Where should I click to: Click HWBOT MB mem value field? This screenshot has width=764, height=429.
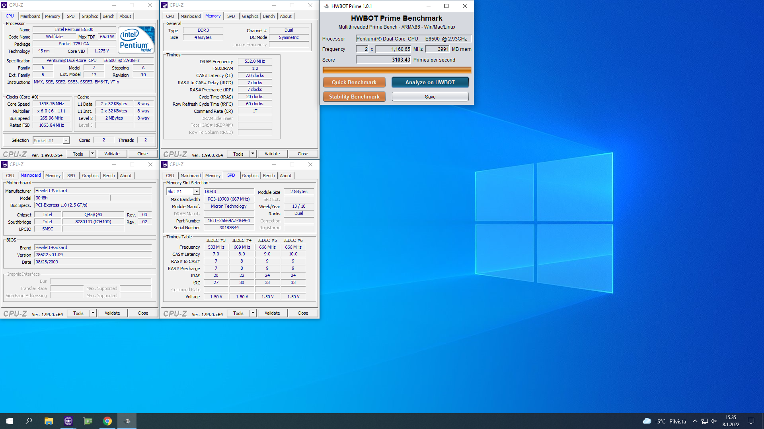pyautogui.click(x=438, y=49)
